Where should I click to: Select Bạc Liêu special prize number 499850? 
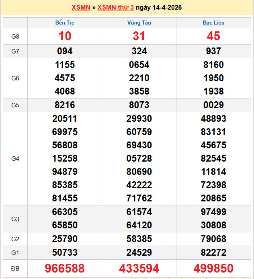click(x=213, y=268)
